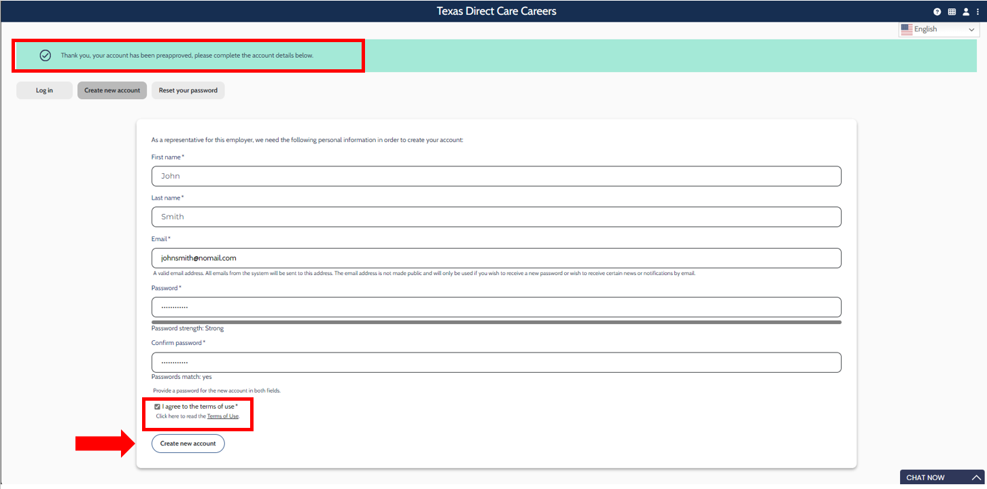
Task: Click into the Email field
Action: click(x=496, y=258)
